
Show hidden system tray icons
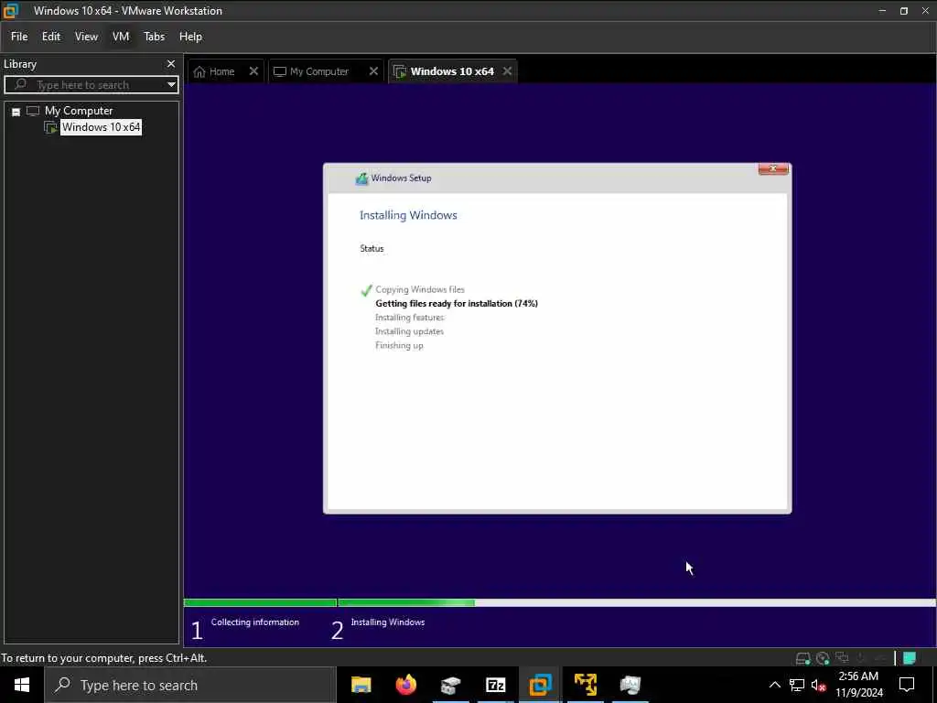click(774, 685)
